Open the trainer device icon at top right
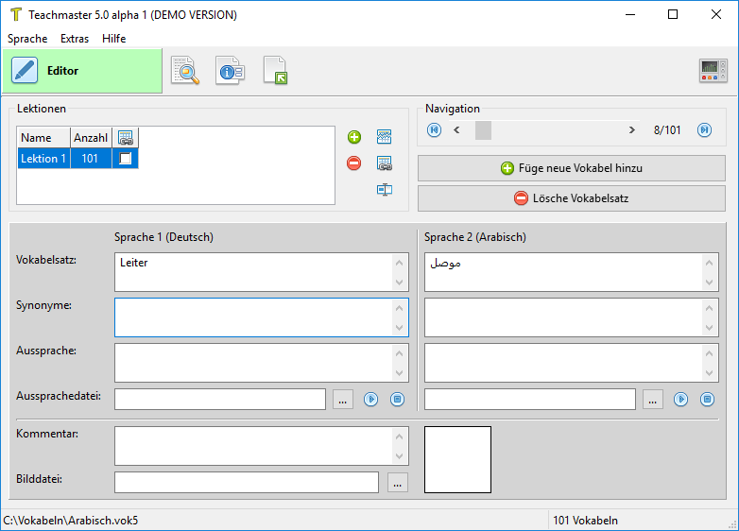Image resolution: width=739 pixels, height=531 pixels. click(x=713, y=71)
